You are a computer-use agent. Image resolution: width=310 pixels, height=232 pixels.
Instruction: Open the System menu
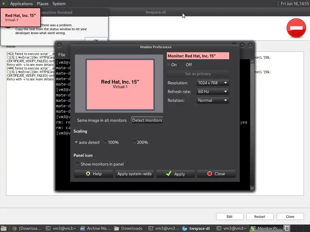tap(59, 4)
